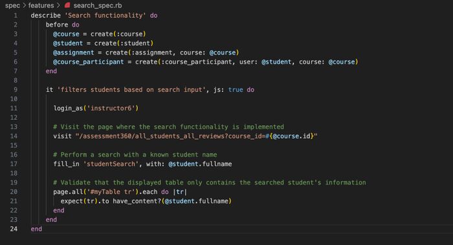Click '#myTable tr' selector string
Viewport: 453px width, 245px height.
pos(111,192)
